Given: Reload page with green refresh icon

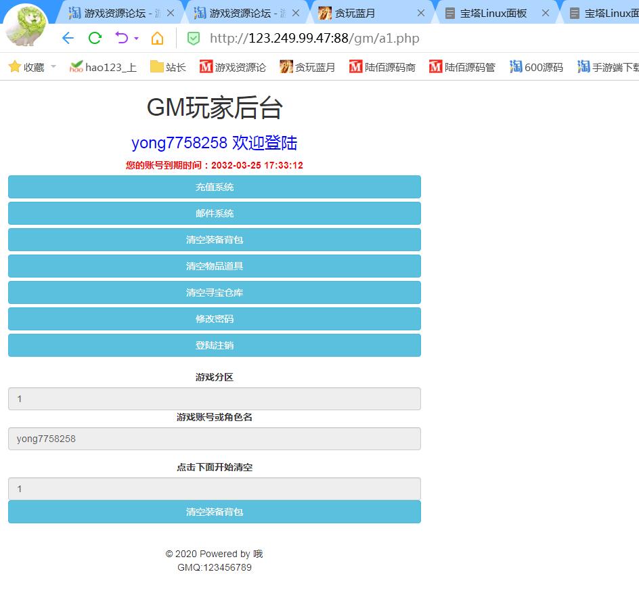Looking at the screenshot, I should coord(95,39).
